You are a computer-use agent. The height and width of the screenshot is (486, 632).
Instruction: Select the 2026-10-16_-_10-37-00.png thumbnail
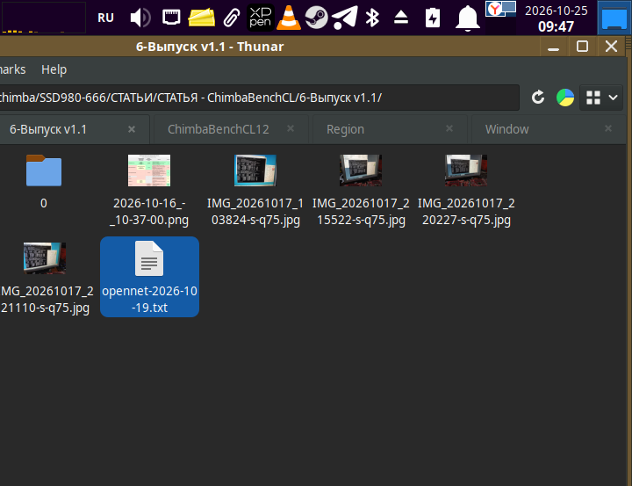click(x=149, y=170)
